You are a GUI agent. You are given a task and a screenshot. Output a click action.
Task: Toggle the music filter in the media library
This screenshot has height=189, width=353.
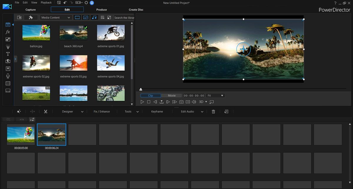click(x=94, y=17)
